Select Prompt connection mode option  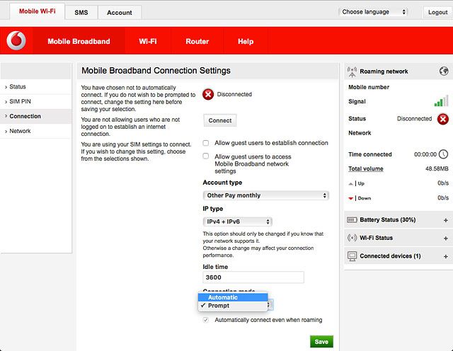(233, 306)
